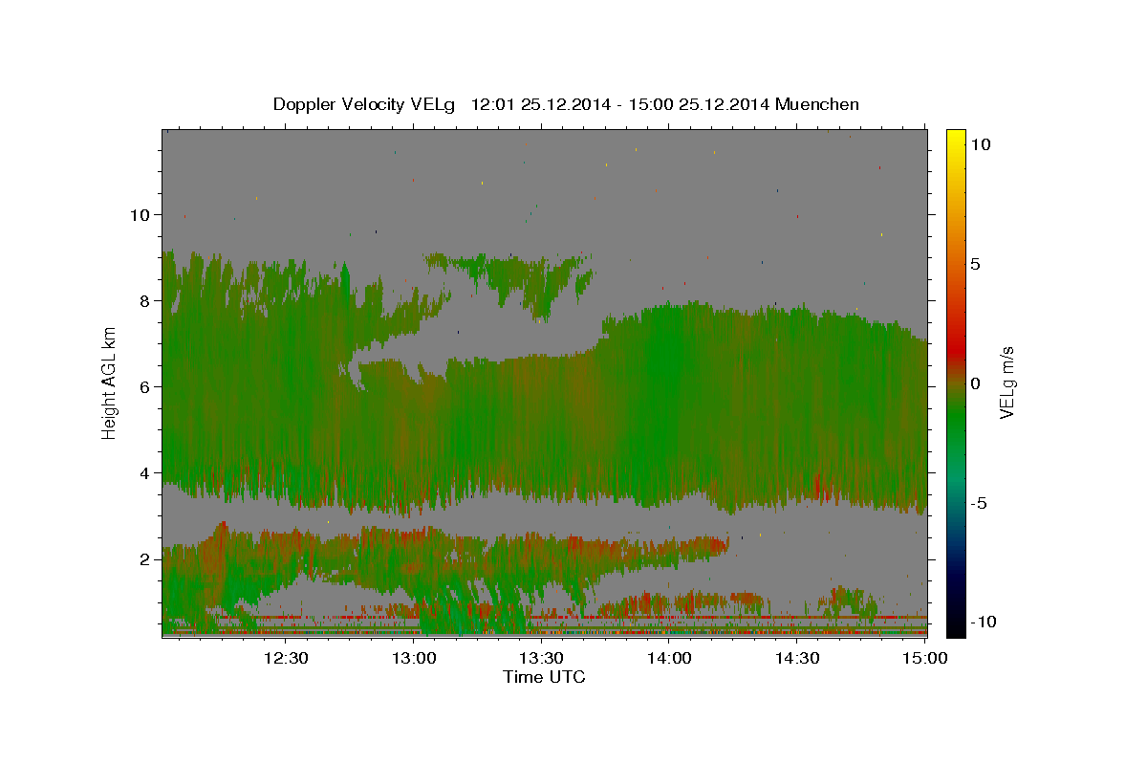1147x765 pixels.
Task: Click the colorbar value 5 label
Action: point(976,263)
